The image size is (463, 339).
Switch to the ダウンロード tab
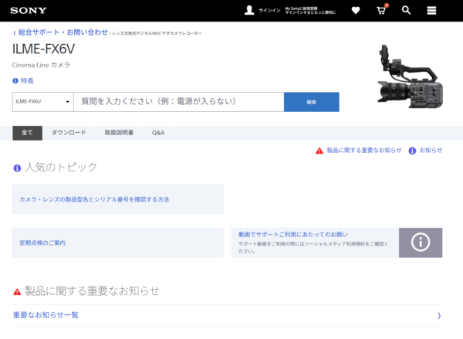click(69, 133)
